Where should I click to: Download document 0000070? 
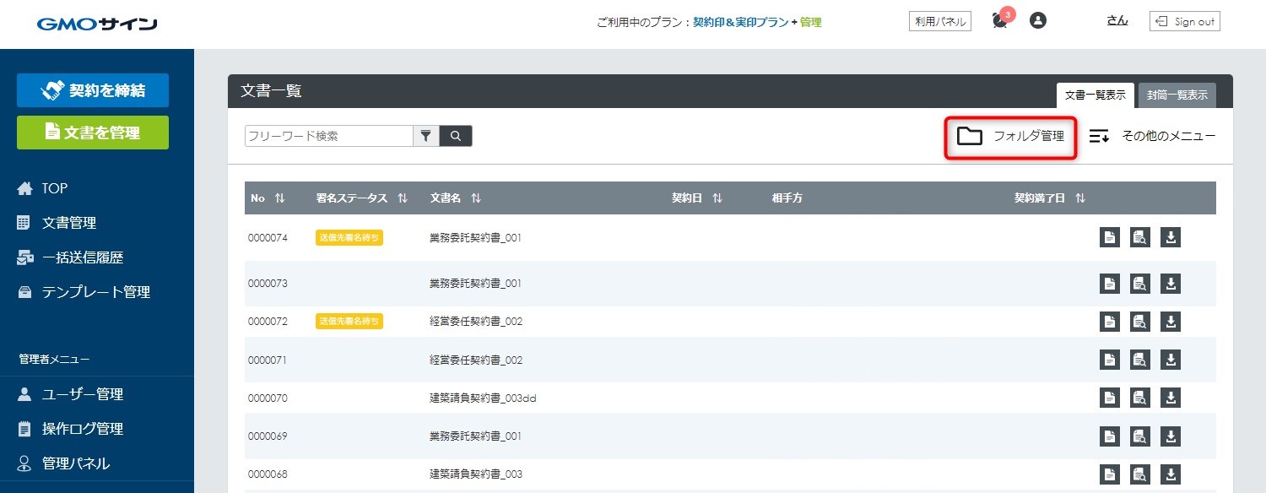click(1171, 398)
